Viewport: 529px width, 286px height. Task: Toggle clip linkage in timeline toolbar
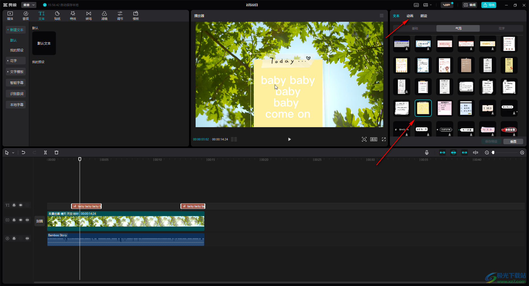point(465,152)
